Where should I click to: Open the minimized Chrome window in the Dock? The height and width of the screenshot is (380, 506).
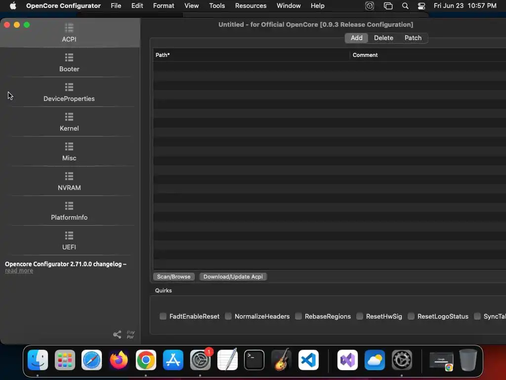click(441, 361)
